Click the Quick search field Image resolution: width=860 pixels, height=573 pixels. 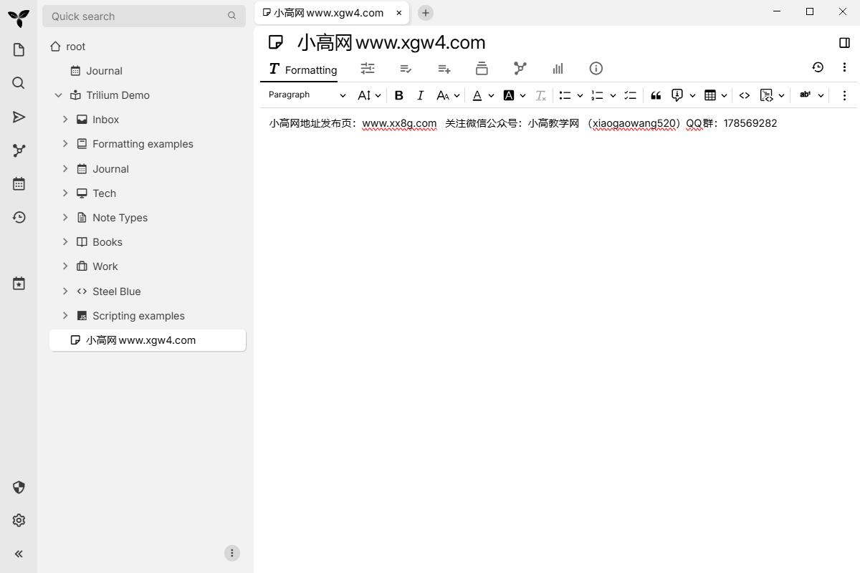144,16
